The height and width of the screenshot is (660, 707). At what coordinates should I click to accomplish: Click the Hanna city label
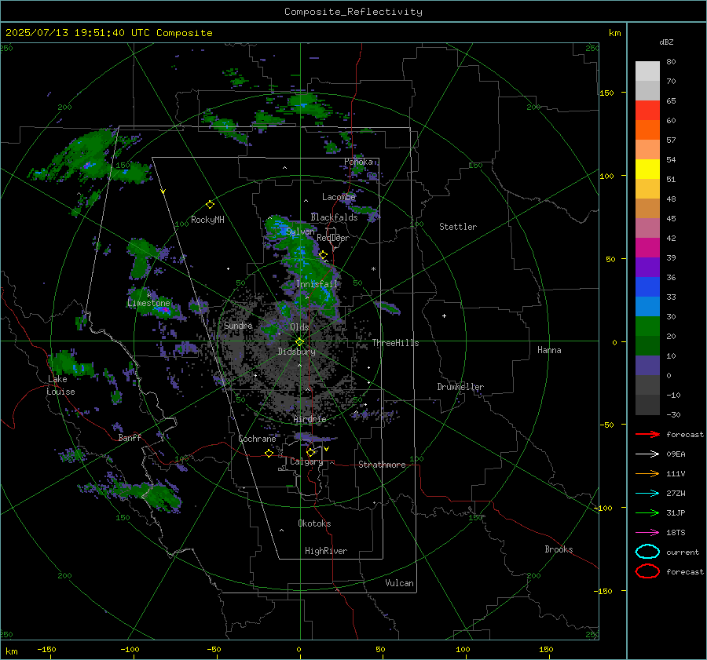tap(549, 350)
